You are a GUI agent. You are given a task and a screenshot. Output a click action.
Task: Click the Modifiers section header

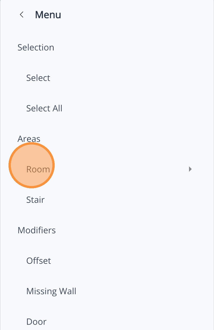pyautogui.click(x=37, y=230)
